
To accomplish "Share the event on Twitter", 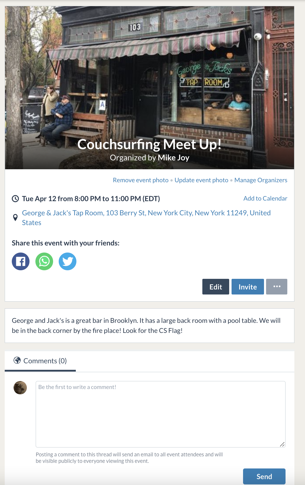I will (x=68, y=261).
